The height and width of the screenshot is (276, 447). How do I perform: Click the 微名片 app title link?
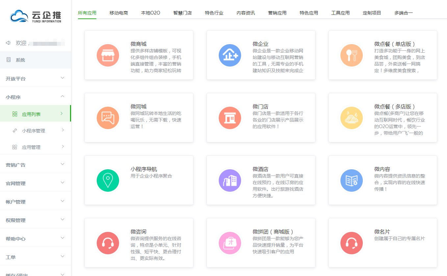tap(382, 232)
